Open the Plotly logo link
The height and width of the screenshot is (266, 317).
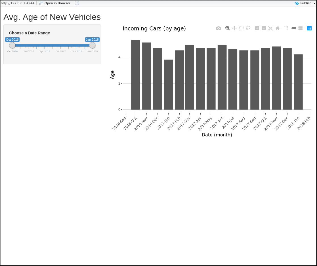click(309, 28)
